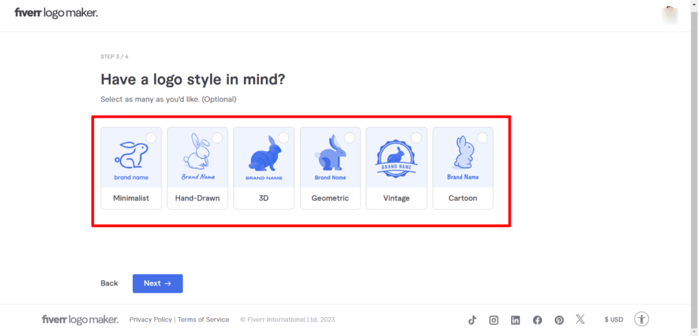698x336 pixels.
Task: Click the Cartoon label text
Action: tap(463, 198)
